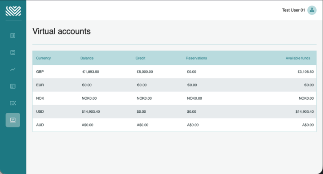
Task: Open the second list-view sidebar icon
Action: coord(13,52)
